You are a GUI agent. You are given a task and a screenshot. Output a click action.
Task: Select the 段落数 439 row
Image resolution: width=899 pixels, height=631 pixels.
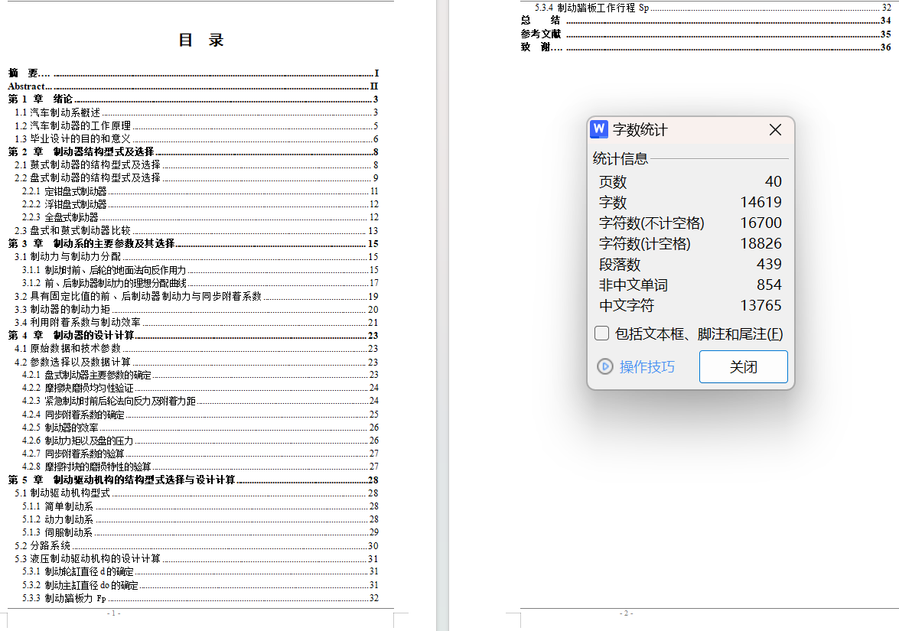[690, 264]
